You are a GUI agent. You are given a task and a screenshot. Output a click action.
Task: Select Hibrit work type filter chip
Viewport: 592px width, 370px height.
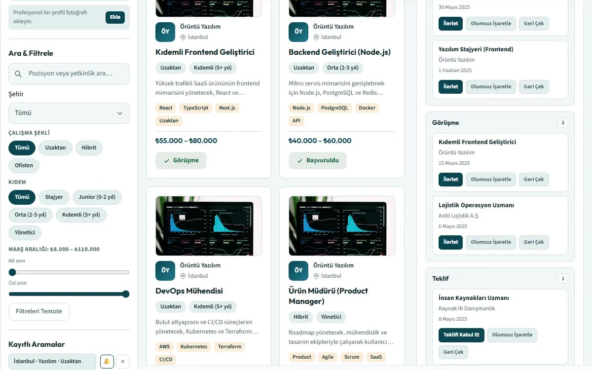tap(89, 148)
